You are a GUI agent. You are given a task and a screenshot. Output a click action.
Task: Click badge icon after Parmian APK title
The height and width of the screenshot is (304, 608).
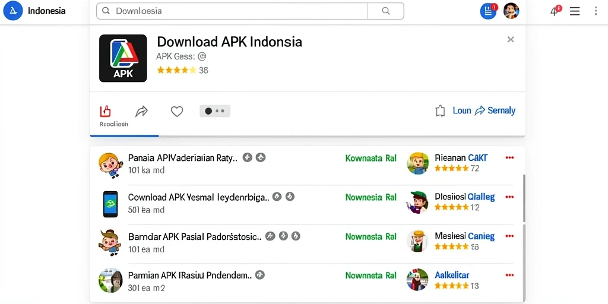point(260,275)
